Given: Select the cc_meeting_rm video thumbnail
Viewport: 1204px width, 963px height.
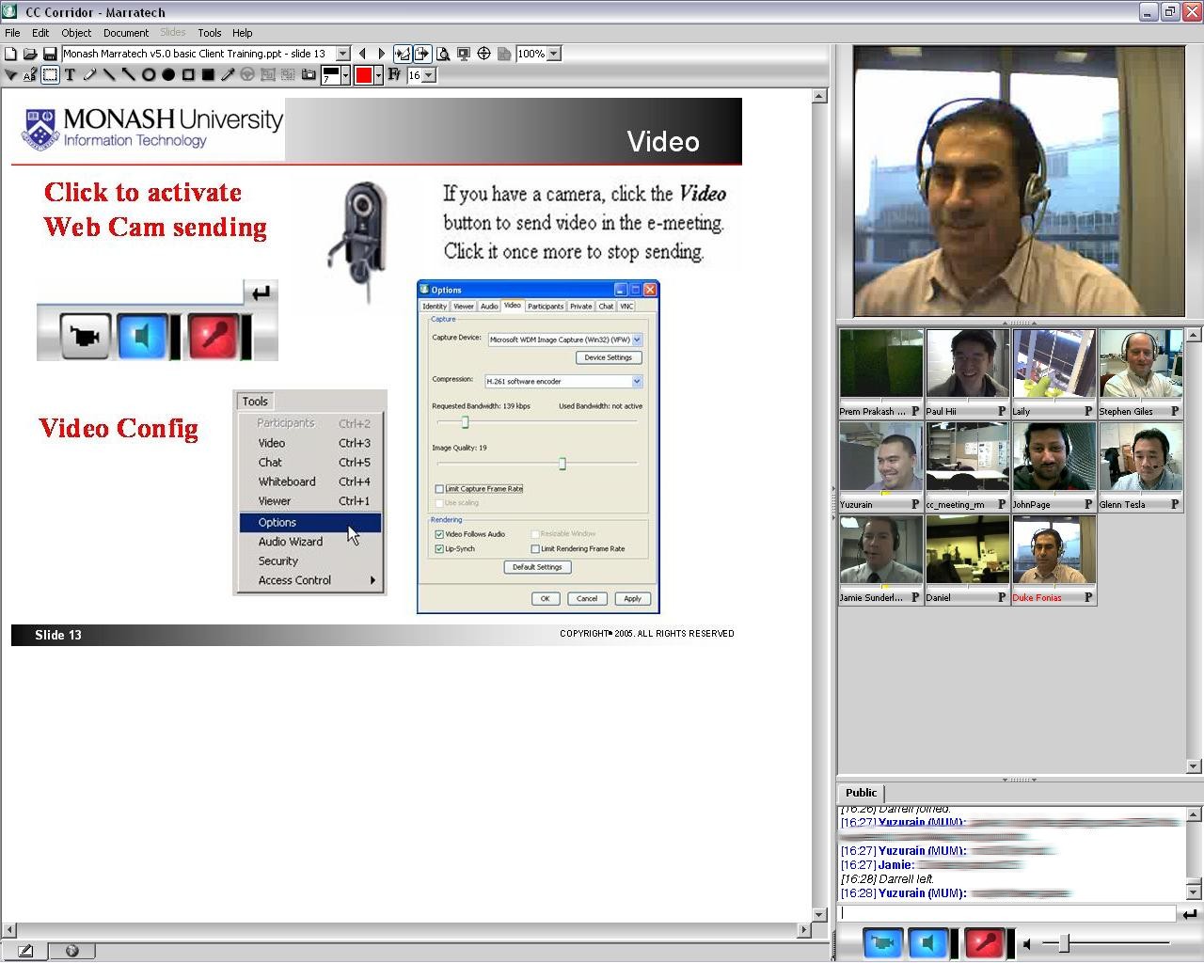Looking at the screenshot, I should coord(967,458).
